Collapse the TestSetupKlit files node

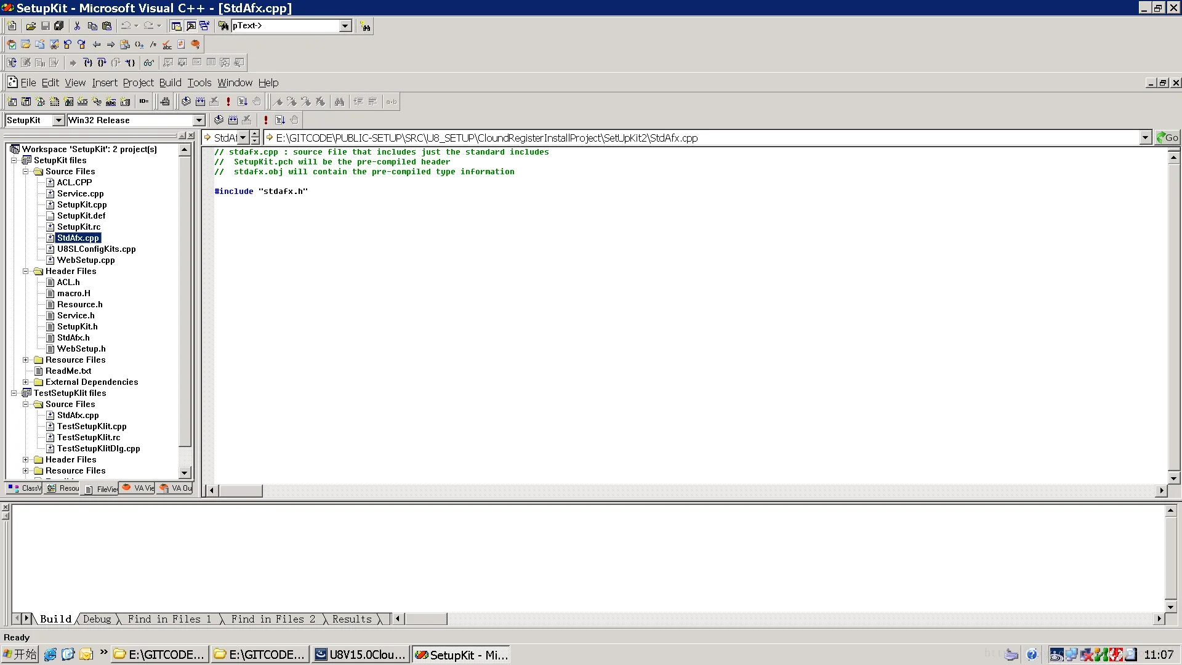click(14, 393)
